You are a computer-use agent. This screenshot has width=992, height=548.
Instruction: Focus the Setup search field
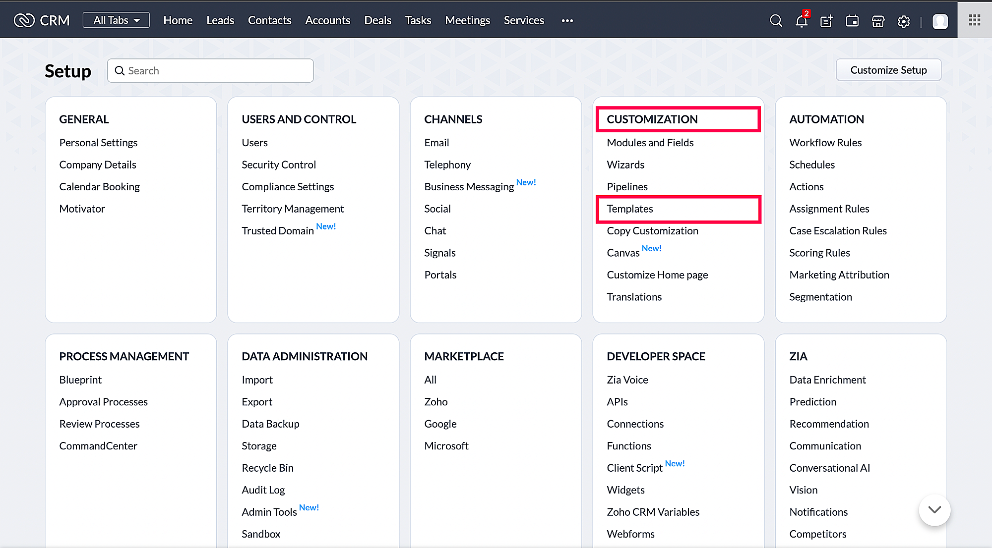tap(210, 71)
